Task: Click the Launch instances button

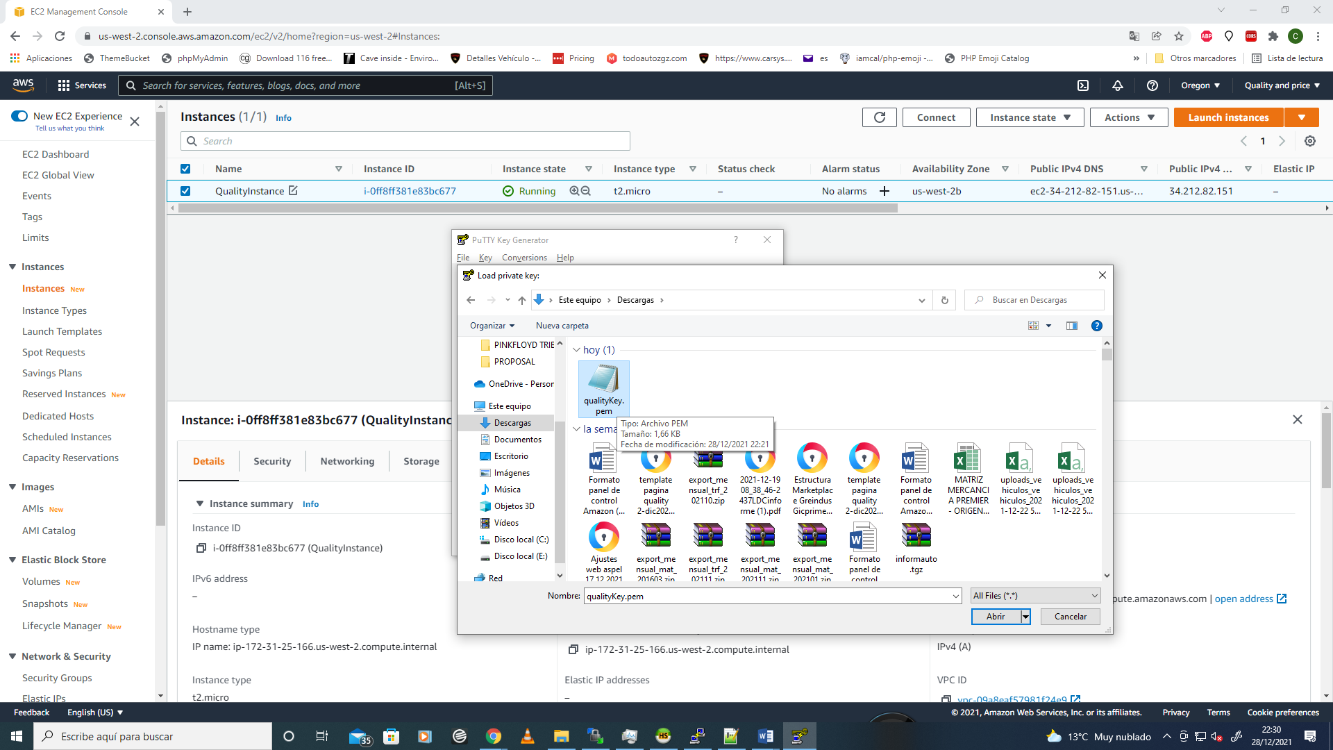Action: (x=1228, y=117)
